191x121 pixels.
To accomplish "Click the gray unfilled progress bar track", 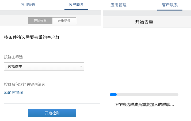I will [x=147, y=94].
